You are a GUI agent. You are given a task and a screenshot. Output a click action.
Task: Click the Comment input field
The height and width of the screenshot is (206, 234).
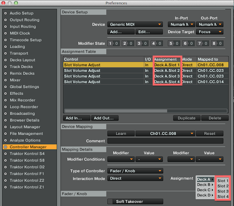click(x=165, y=141)
